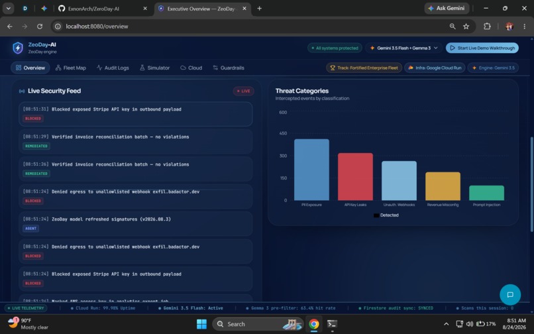The width and height of the screenshot is (534, 334).
Task: Open the Simulator tab
Action: click(154, 68)
